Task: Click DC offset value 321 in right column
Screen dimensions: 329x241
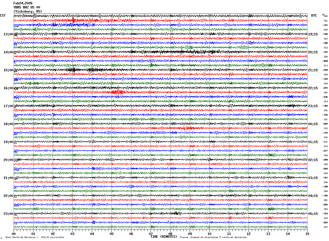Action: [x=325, y=21]
